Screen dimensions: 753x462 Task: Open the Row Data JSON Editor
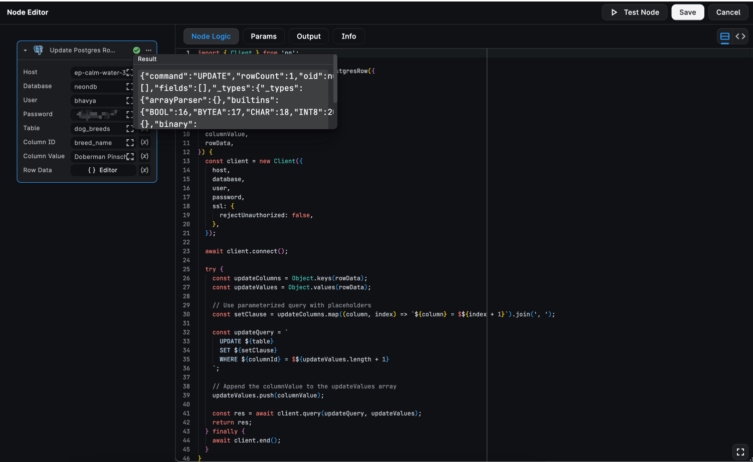103,170
